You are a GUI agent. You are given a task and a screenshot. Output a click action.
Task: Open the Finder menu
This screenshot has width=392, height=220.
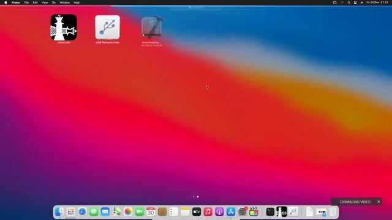point(16,2)
